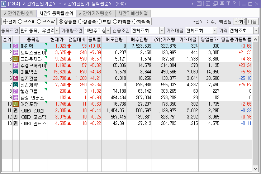Click the up arrow icon in 신신제약 row
Screen dimensions: 261x174
pos(69,85)
